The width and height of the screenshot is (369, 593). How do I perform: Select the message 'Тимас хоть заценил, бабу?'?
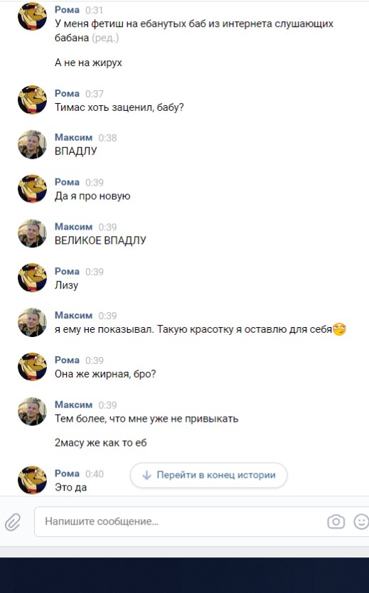pyautogui.click(x=119, y=107)
